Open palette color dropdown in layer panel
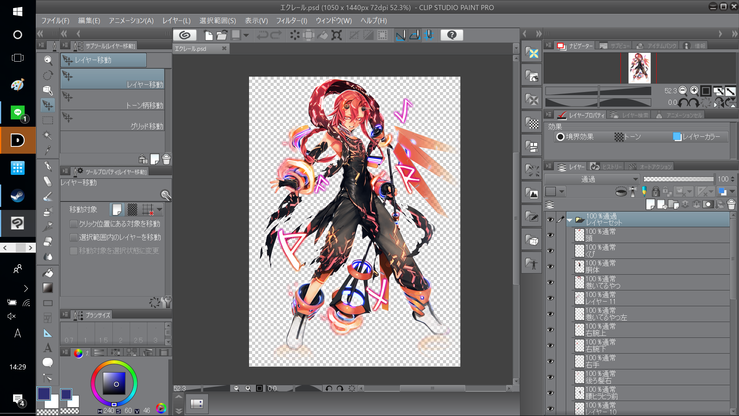This screenshot has height=416, width=739. click(x=562, y=191)
